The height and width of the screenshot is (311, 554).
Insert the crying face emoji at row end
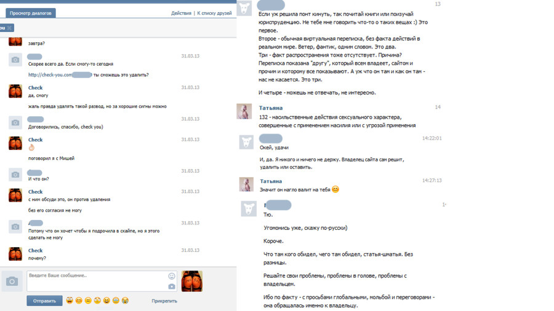(x=125, y=301)
